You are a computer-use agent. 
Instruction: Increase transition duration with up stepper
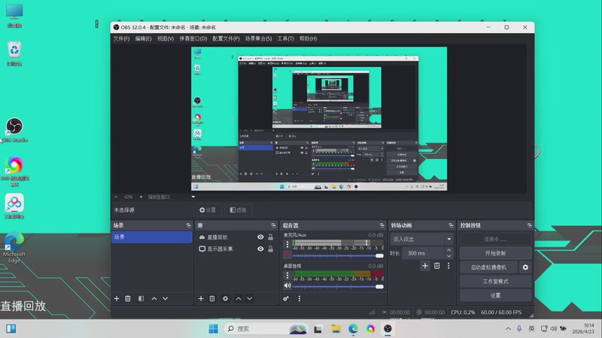(x=448, y=250)
